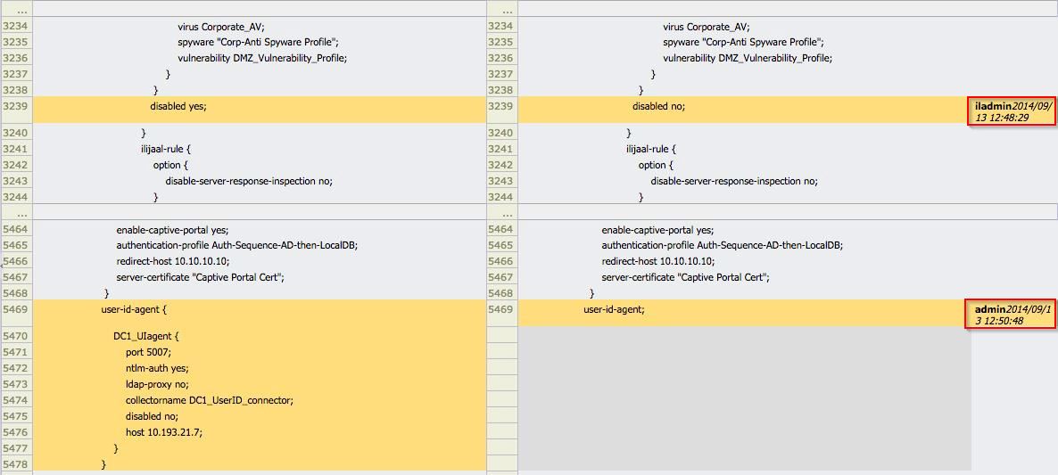Open the admin 12:50:48 change annotation

pos(1012,315)
